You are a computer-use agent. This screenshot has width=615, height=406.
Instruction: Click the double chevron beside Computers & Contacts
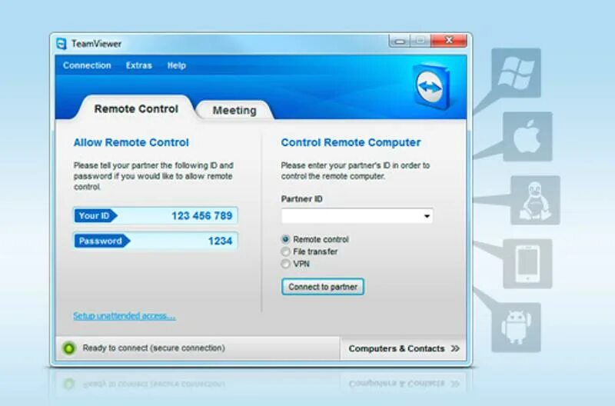point(455,348)
